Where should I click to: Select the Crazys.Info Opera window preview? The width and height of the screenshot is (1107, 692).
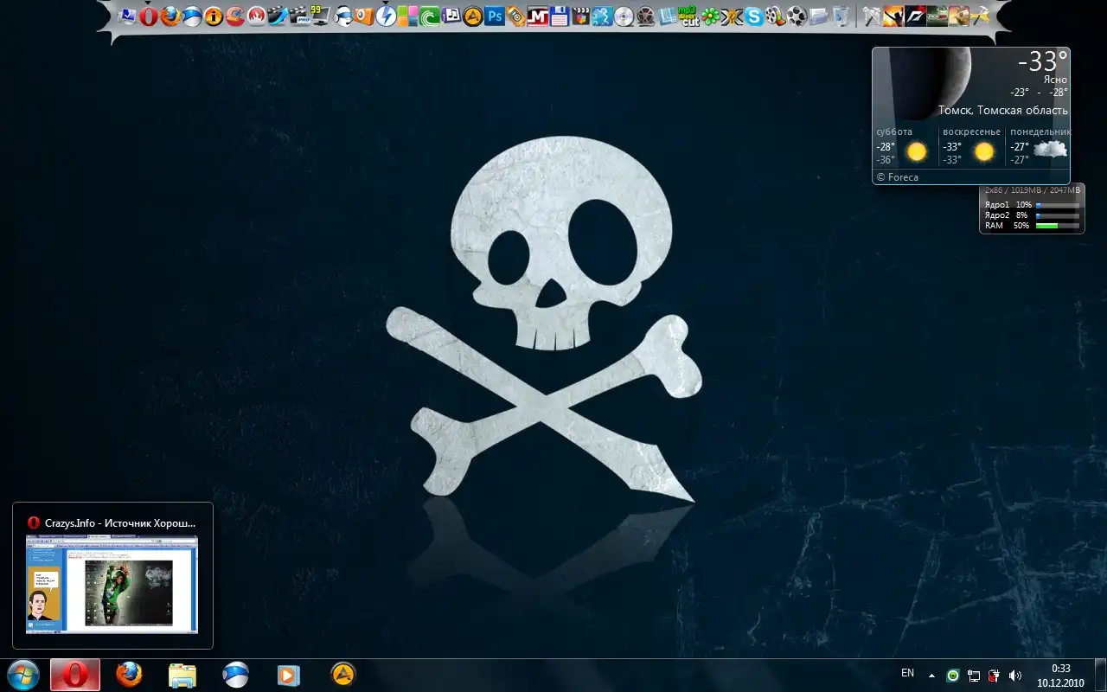point(112,583)
